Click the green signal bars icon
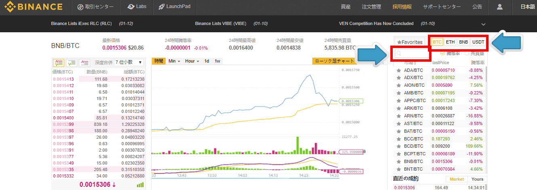 140,184
